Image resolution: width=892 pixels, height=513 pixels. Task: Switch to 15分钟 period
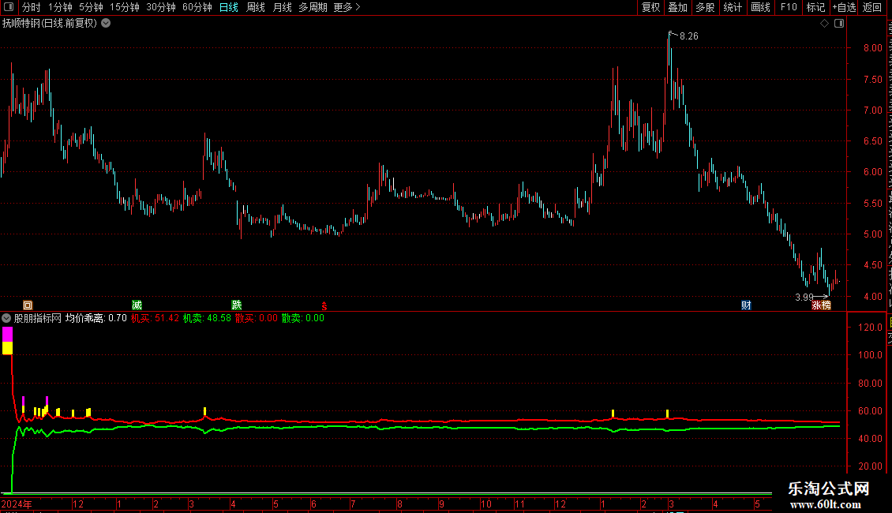point(124,7)
